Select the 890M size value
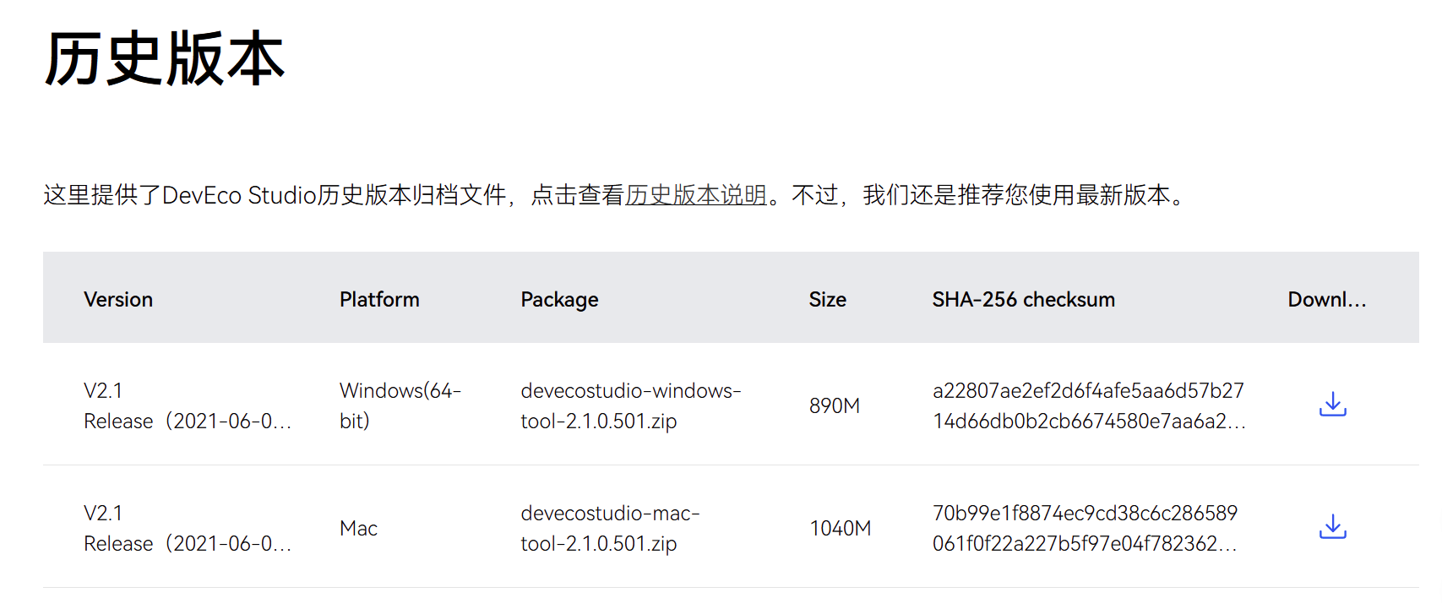 (834, 406)
